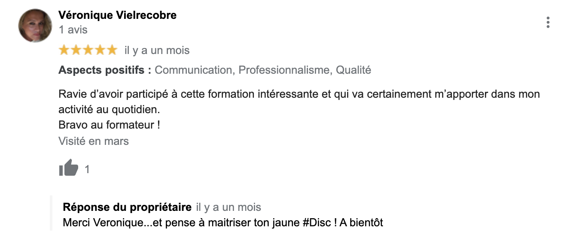Click the #Disc hashtag in owner reply
The width and height of the screenshot is (567, 246).
click(x=317, y=223)
